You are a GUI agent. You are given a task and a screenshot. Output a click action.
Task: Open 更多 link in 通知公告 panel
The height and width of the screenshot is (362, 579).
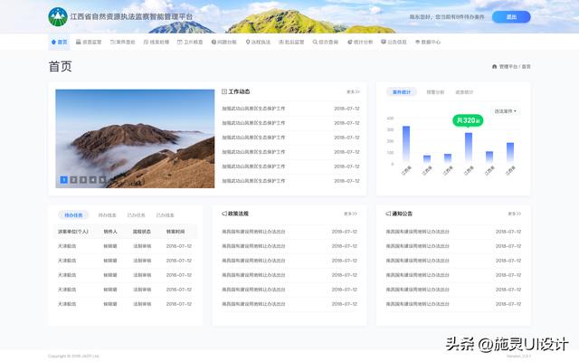click(515, 214)
